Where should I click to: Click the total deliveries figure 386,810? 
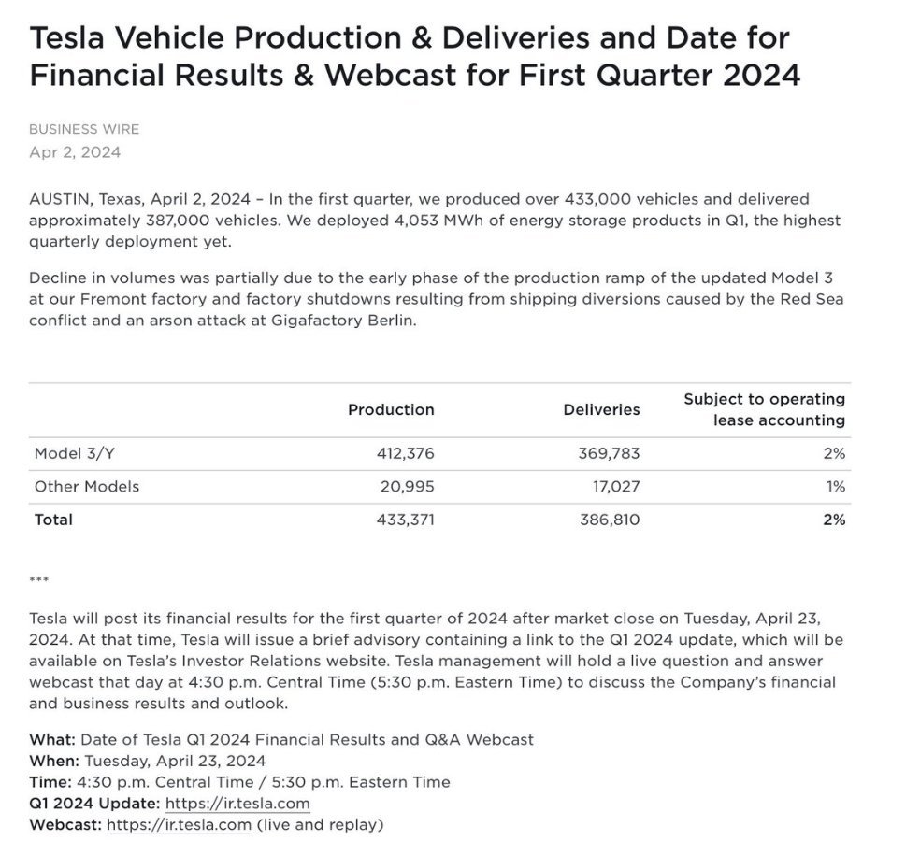click(611, 519)
